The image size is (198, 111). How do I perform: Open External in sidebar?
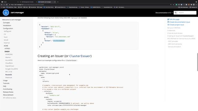coord(7,43)
